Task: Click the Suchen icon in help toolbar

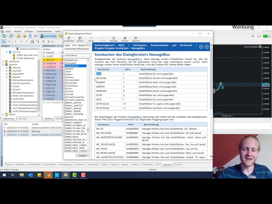Action: (80, 39)
